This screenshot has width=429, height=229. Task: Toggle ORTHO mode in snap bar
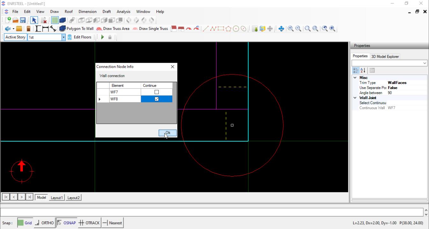(x=44, y=223)
